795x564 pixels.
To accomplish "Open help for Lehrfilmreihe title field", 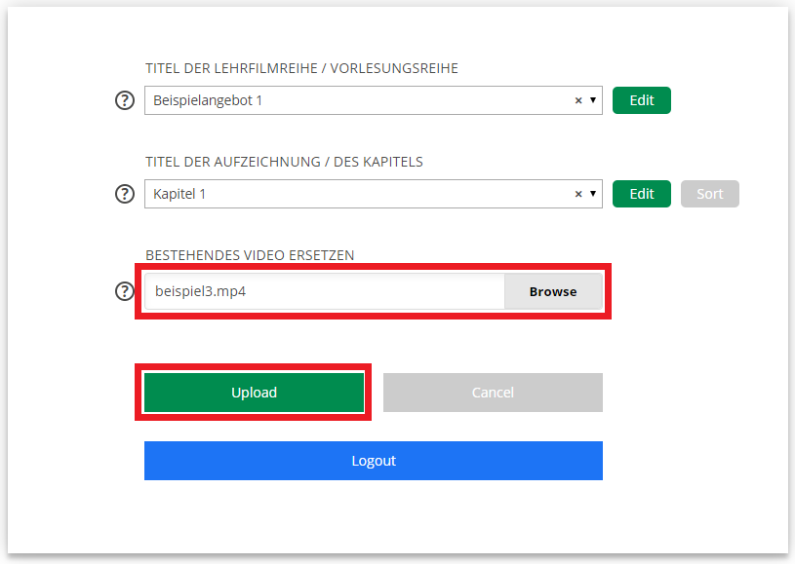I will tap(125, 100).
